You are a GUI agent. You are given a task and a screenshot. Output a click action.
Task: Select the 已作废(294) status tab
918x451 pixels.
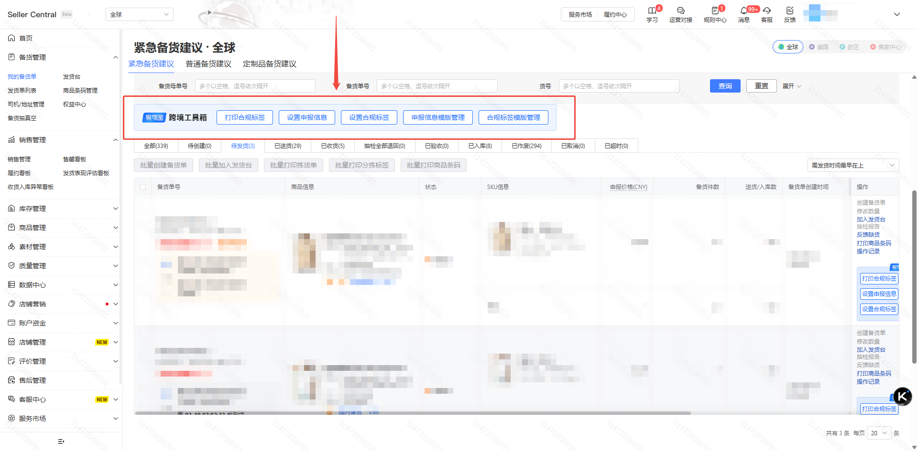pyautogui.click(x=526, y=146)
